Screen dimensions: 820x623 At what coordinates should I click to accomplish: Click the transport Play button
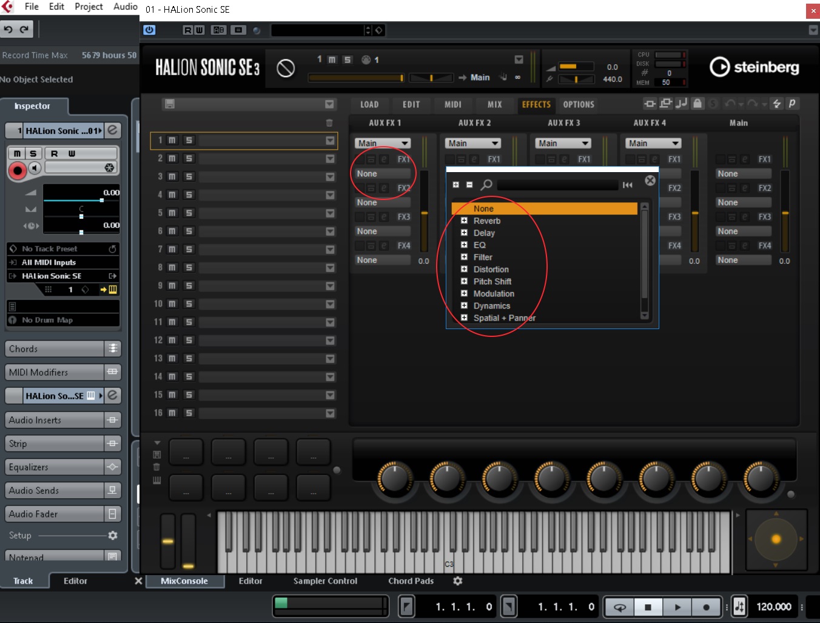[677, 607]
